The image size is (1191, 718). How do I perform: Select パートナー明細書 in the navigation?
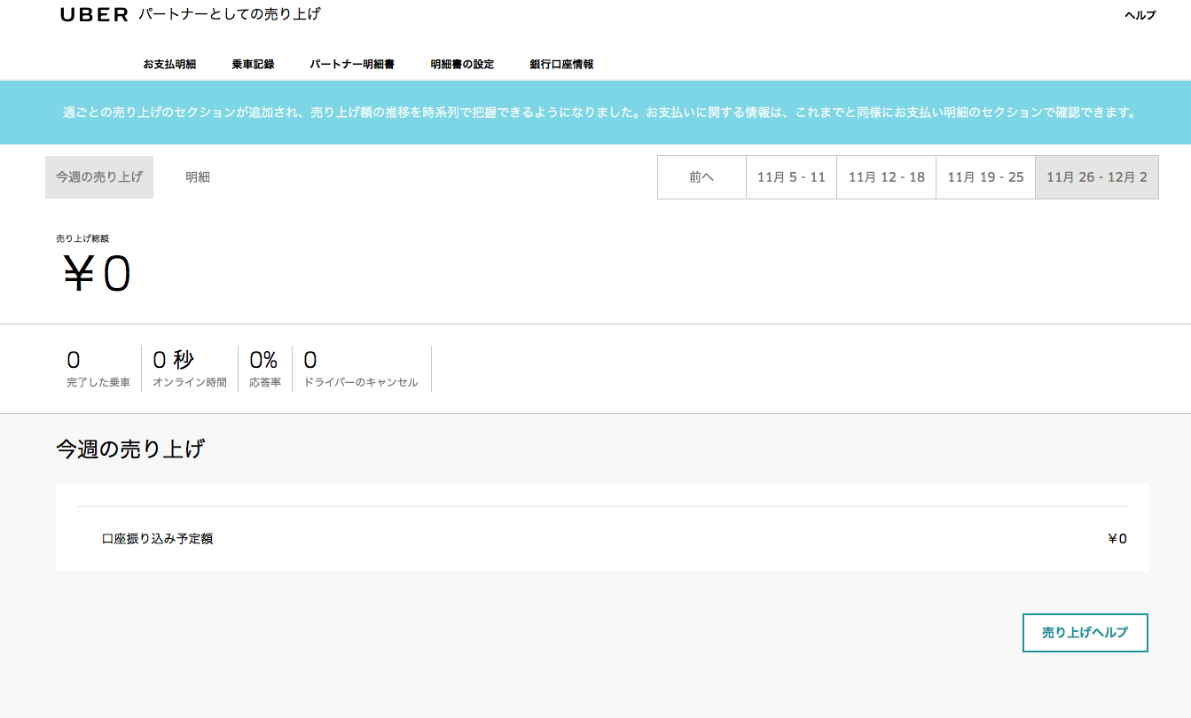pos(352,65)
